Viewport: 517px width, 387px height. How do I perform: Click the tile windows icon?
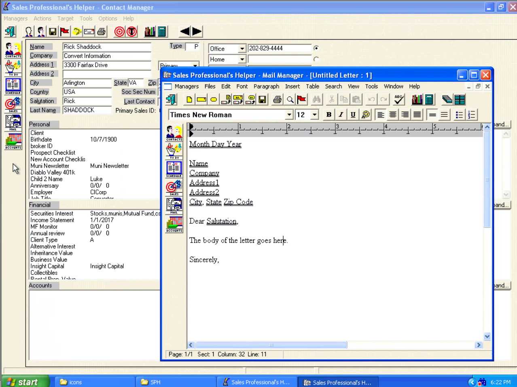460,100
